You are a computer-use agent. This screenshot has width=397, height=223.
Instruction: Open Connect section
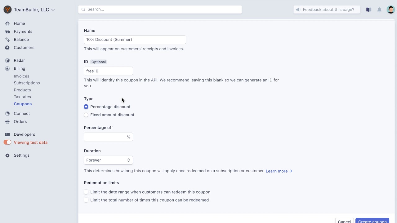(22, 114)
